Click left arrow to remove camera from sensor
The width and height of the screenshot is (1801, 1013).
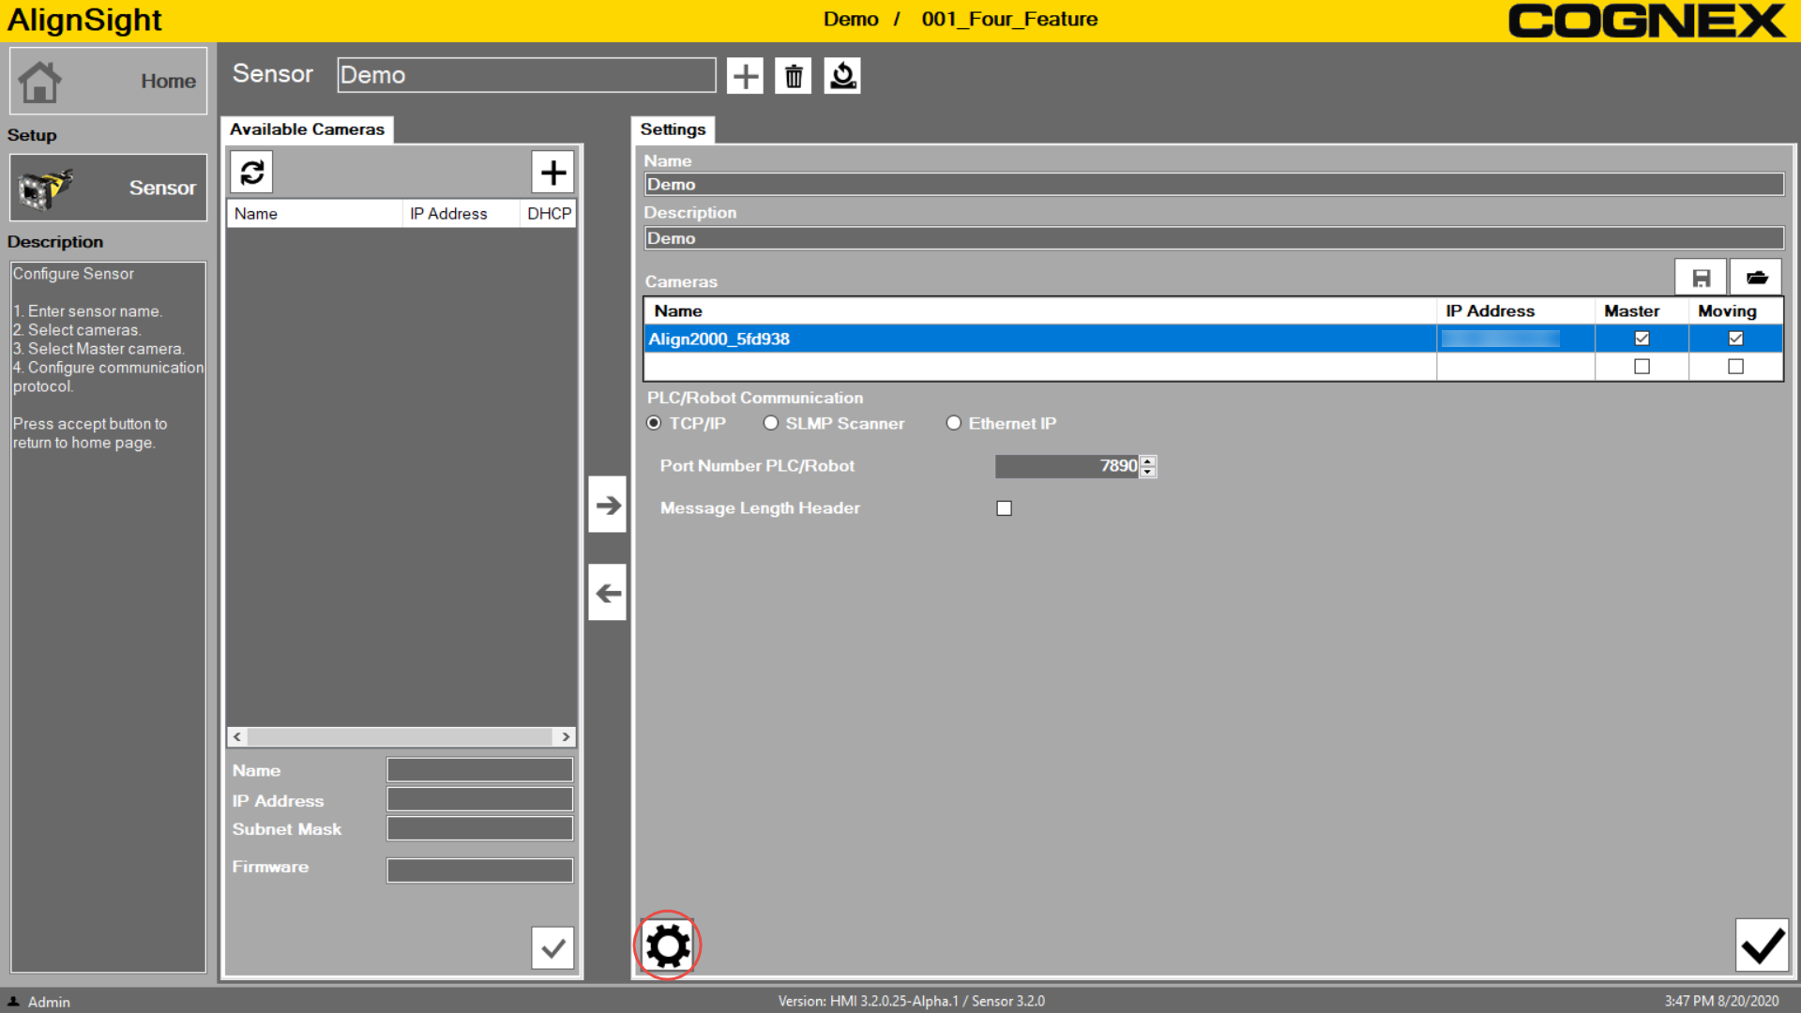608,593
